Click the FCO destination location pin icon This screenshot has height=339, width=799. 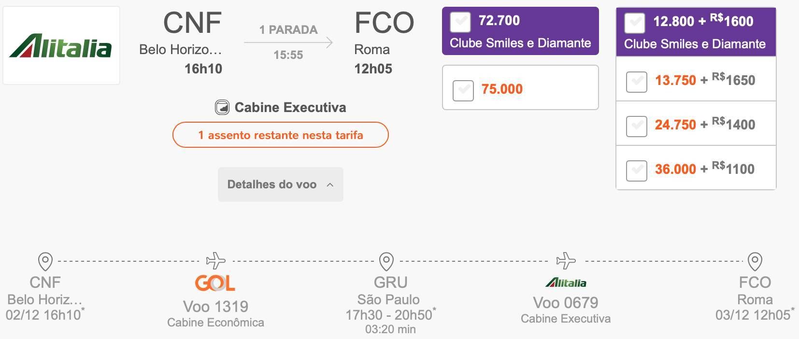click(x=755, y=261)
